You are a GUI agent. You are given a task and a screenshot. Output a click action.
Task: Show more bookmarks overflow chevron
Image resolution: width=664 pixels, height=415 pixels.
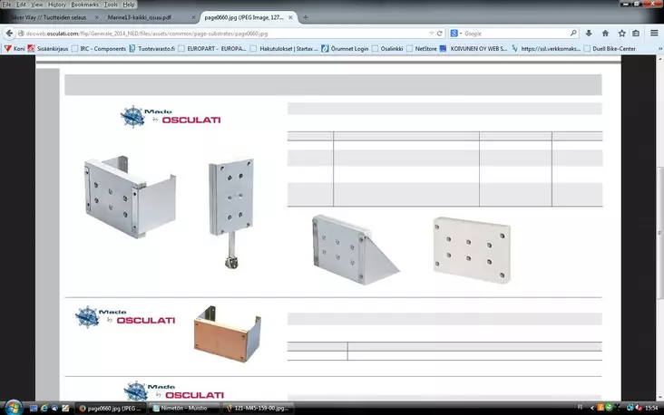click(x=659, y=49)
